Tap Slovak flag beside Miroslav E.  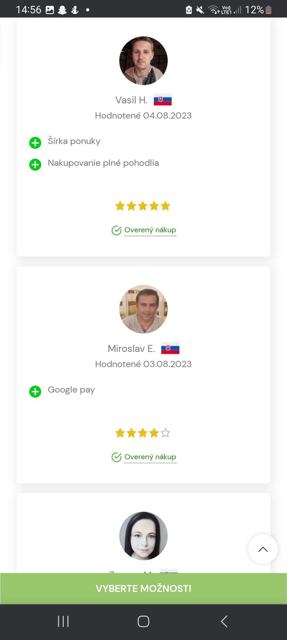pos(170,349)
